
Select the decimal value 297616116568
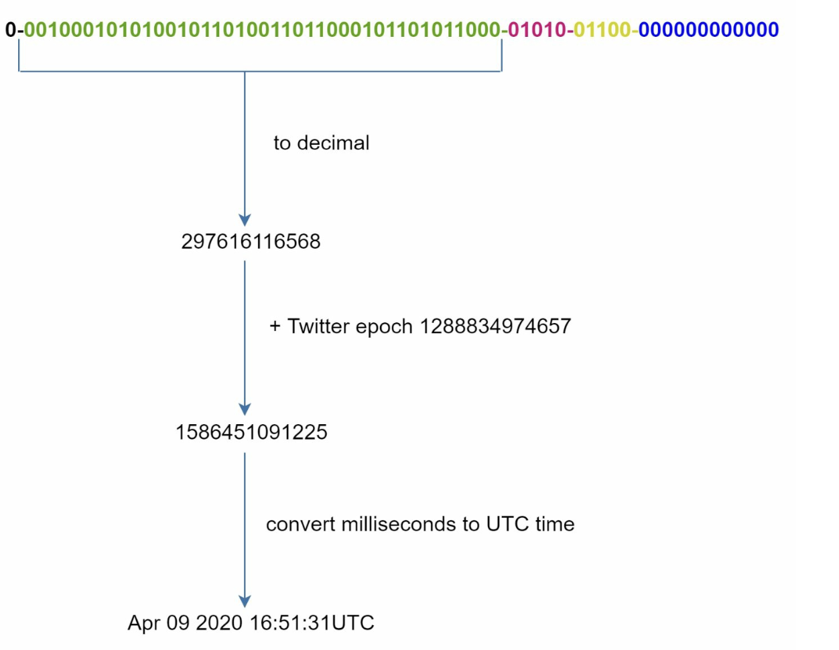[x=251, y=241]
